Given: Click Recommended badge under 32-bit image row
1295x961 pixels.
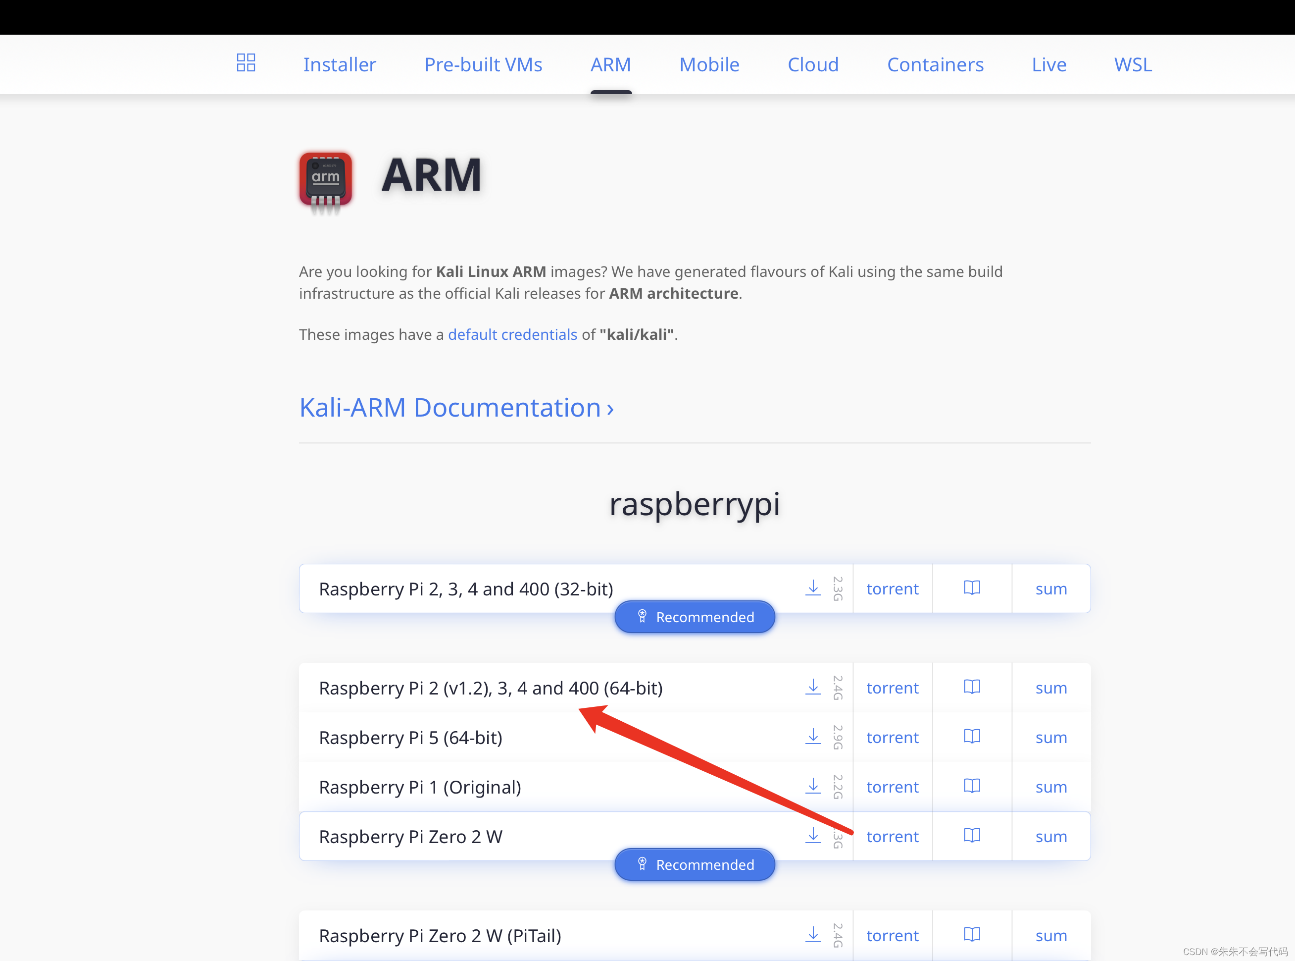Looking at the screenshot, I should click(x=695, y=617).
